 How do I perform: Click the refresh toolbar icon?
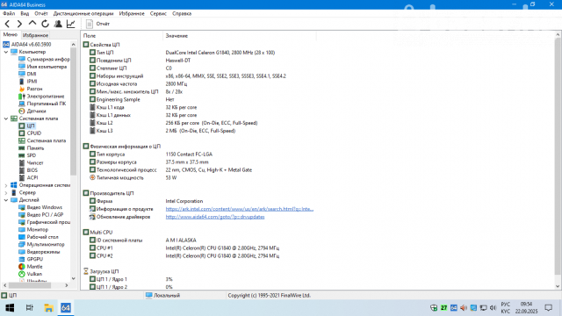45,24
